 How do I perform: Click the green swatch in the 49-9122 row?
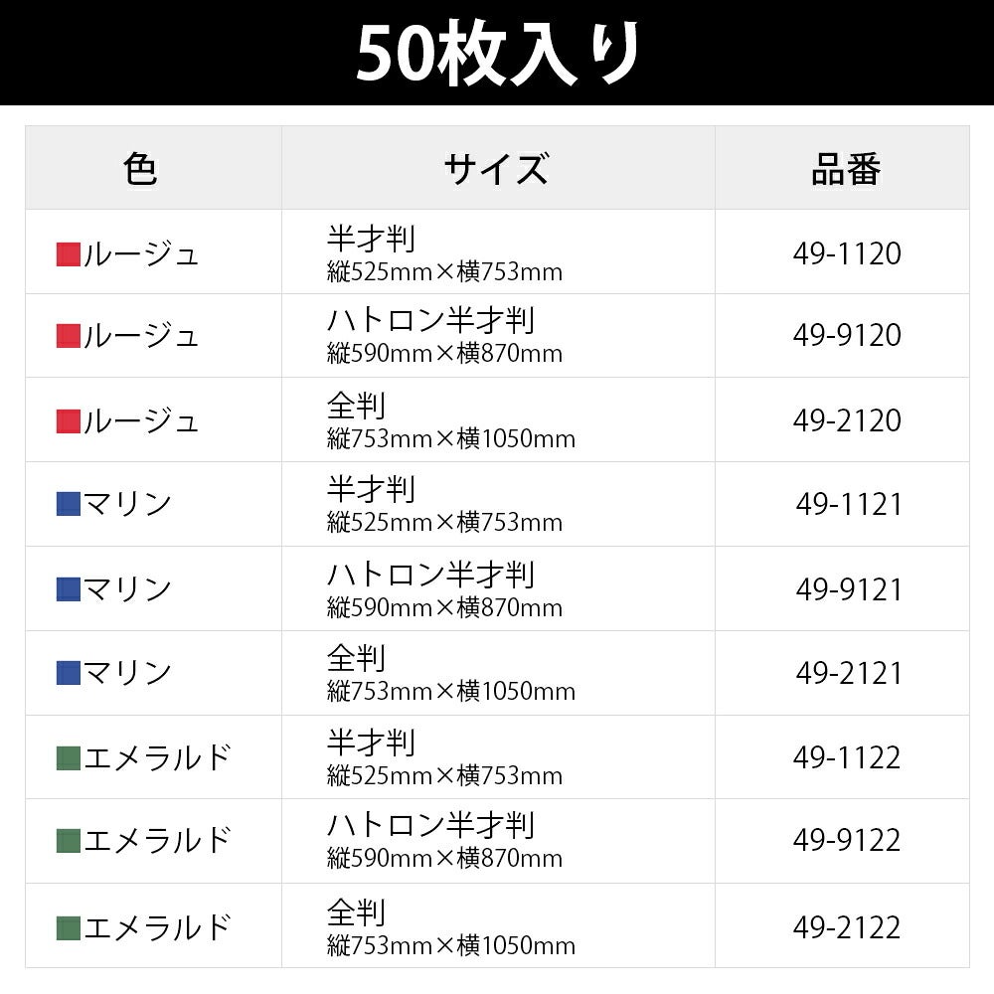[x=69, y=841]
